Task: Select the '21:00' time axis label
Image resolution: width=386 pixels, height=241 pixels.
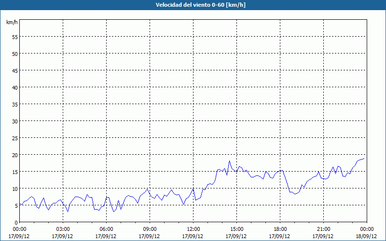Action: 323,229
